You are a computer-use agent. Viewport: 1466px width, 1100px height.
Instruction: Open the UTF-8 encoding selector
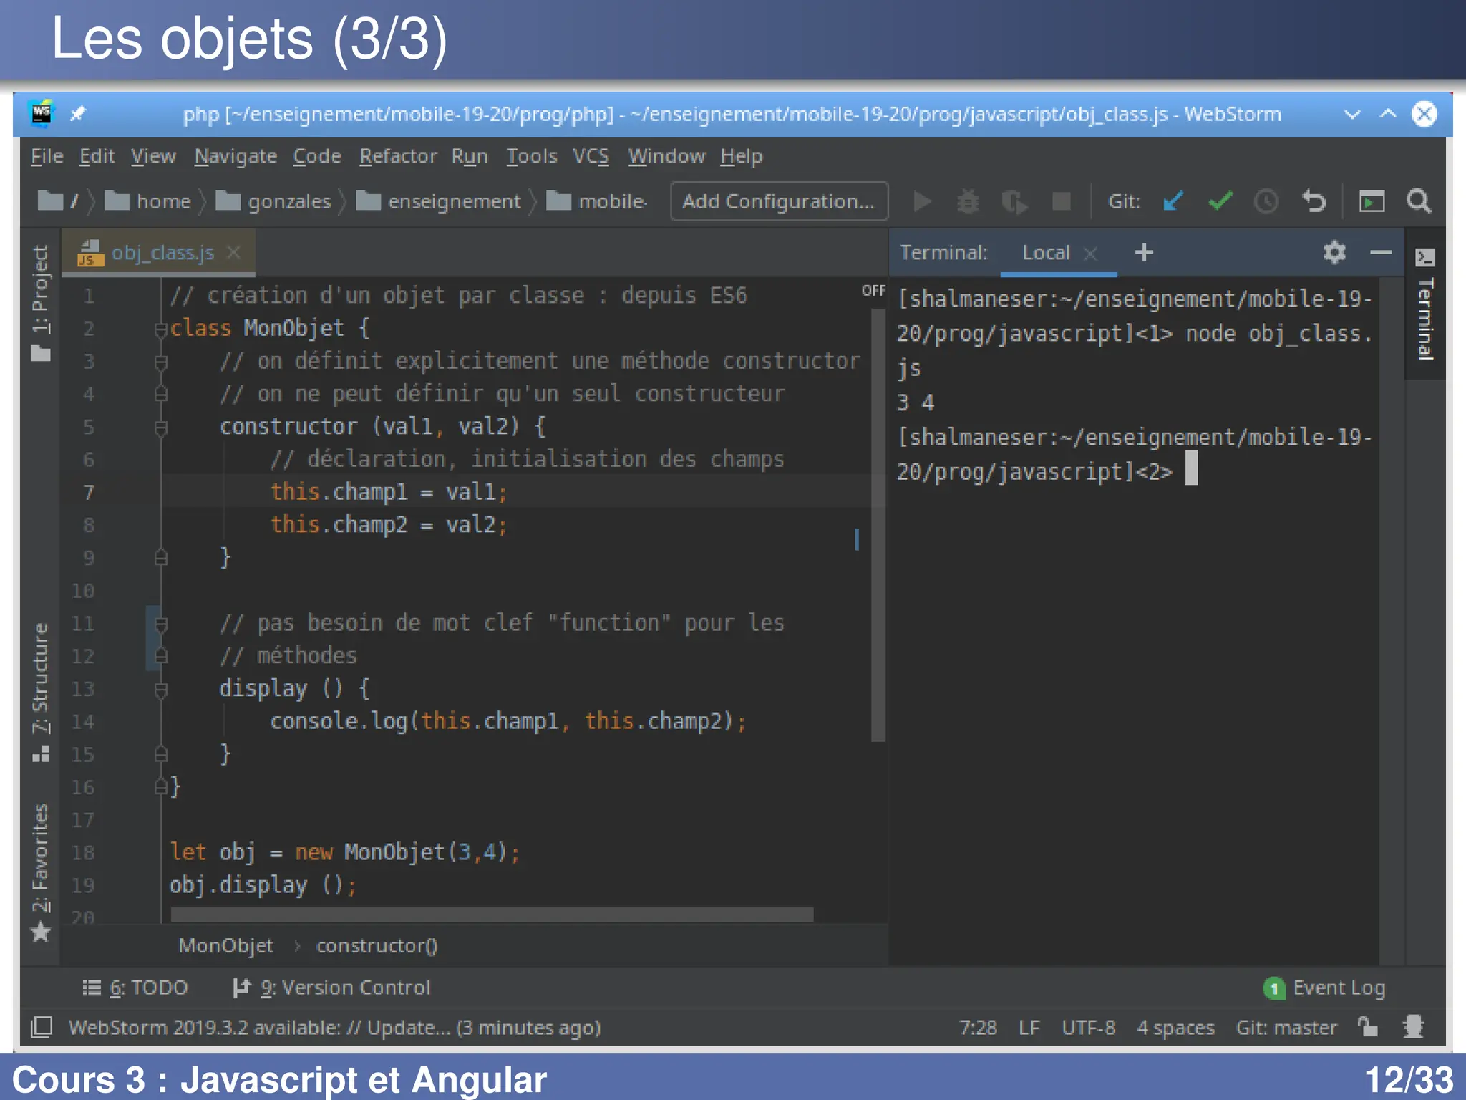1088,1028
